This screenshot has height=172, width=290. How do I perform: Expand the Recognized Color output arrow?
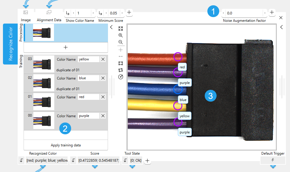(22, 161)
